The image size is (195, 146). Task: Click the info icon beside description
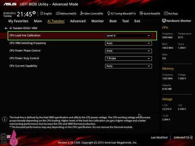4,119
